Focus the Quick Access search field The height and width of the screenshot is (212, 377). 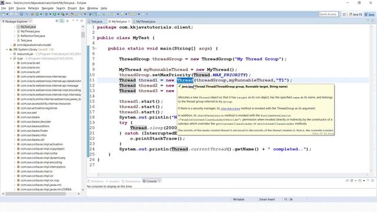tap(329, 14)
